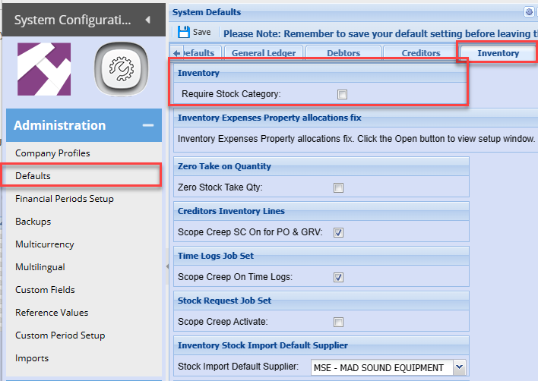Switch to the General Ledger tab
This screenshot has width=538, height=381.
tap(264, 53)
